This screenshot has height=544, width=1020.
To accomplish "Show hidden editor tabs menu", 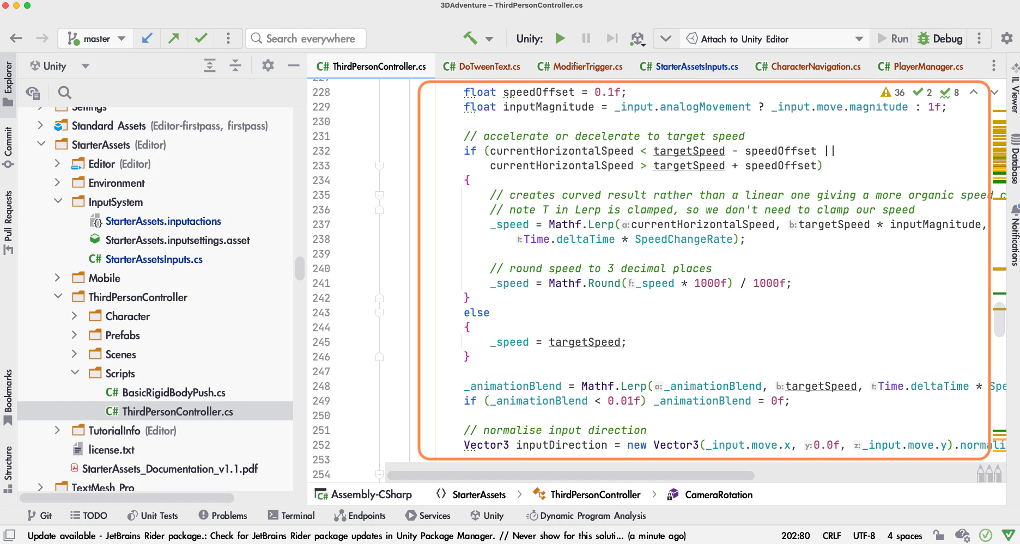I will (x=994, y=66).
